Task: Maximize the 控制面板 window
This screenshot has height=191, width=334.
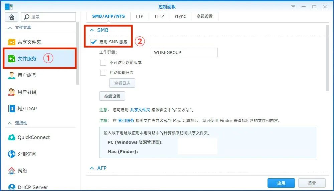Action: [314, 7]
